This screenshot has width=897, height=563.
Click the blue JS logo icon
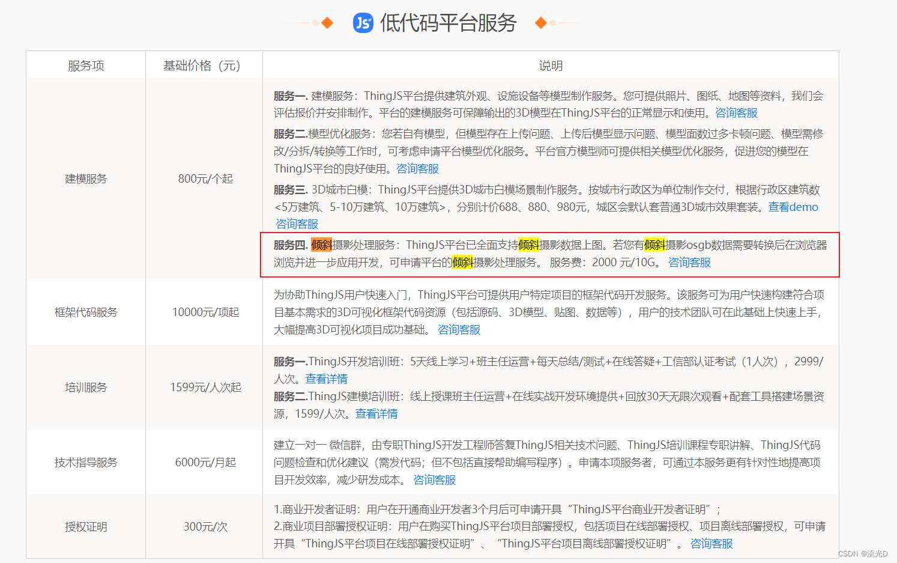[x=363, y=23]
